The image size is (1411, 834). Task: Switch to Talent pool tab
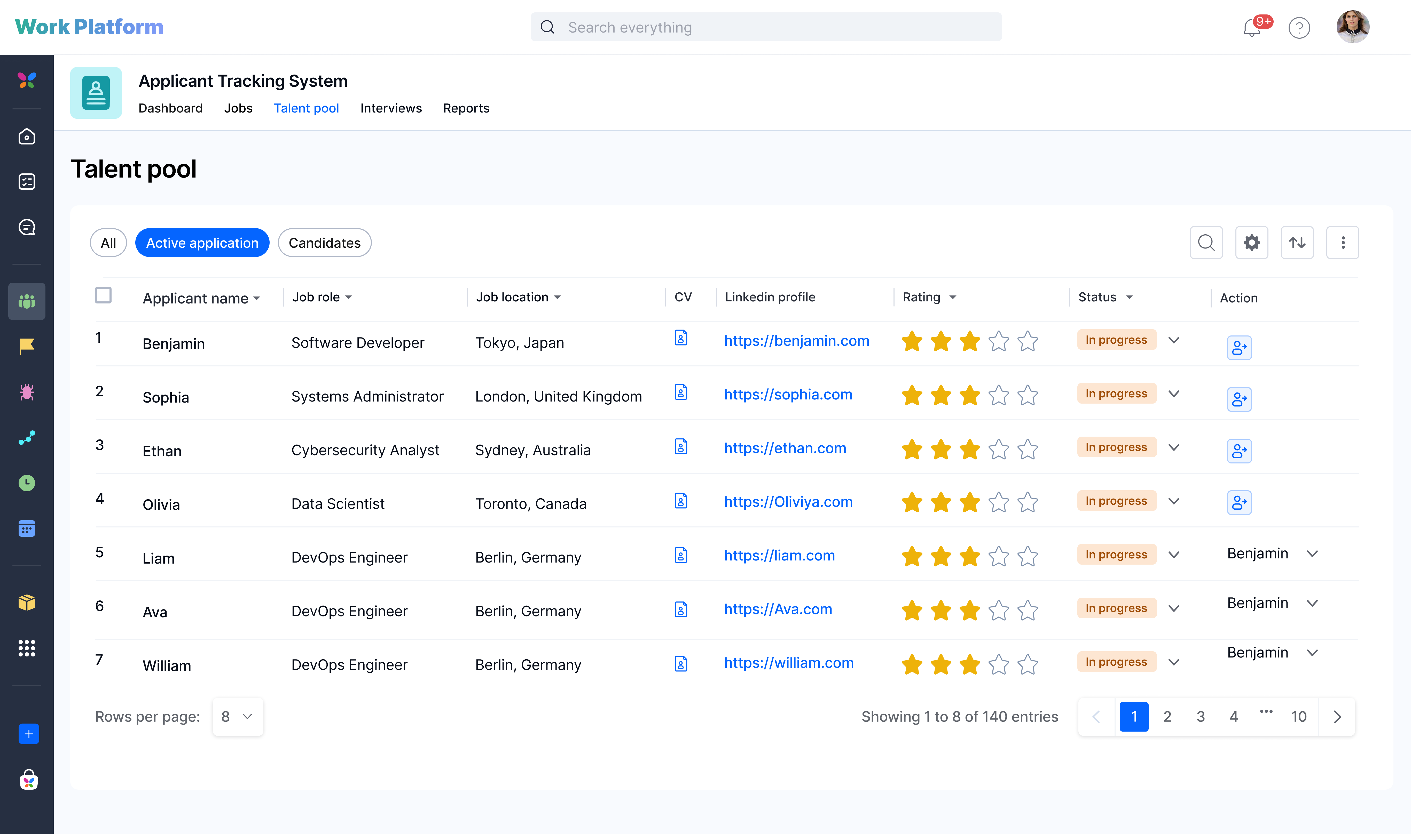pos(307,108)
